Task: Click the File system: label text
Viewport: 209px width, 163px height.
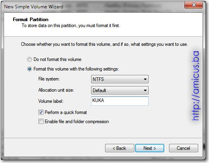Action: [x=49, y=79]
